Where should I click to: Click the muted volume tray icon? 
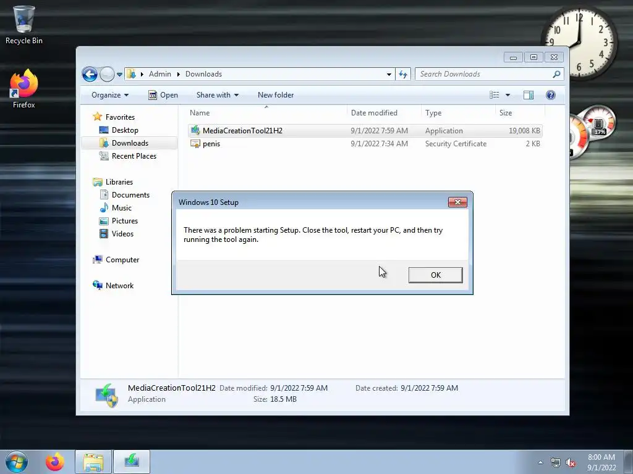pos(571,463)
